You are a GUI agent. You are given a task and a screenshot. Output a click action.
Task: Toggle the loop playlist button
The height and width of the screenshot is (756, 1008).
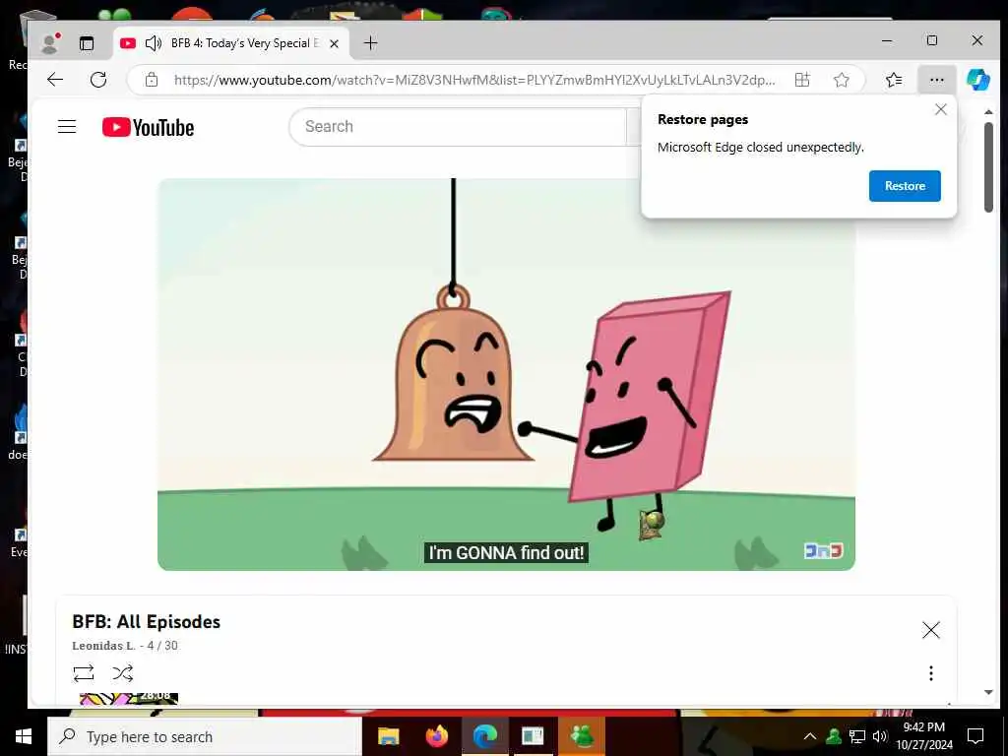tap(84, 673)
